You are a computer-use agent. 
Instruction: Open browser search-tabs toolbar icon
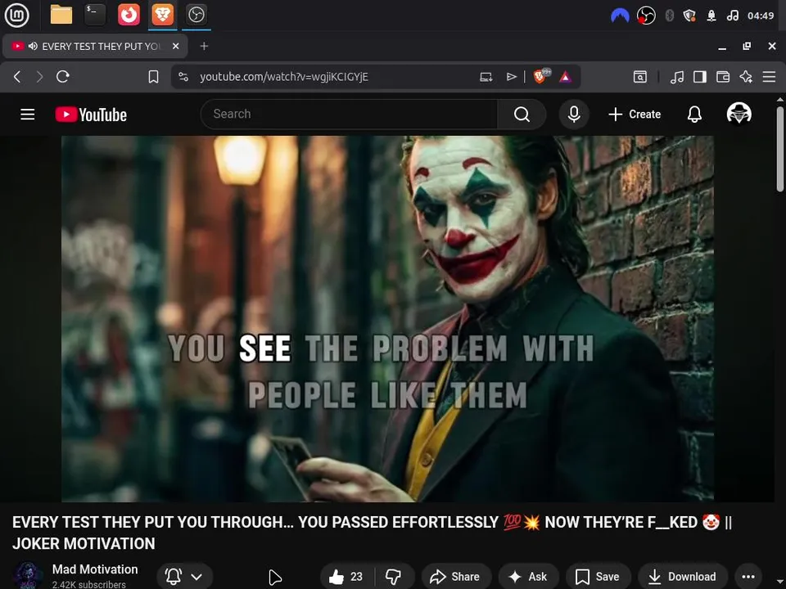coord(640,77)
